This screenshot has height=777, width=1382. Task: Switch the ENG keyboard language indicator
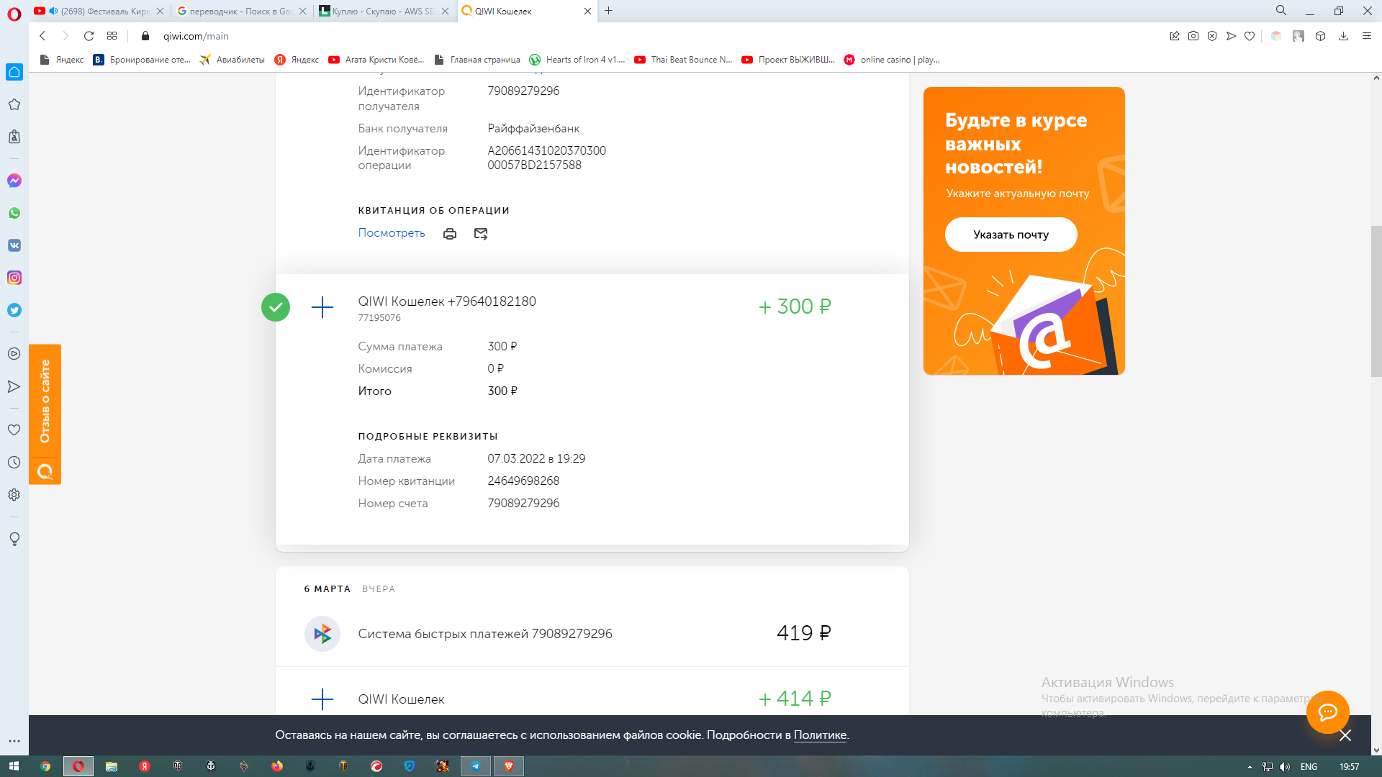[1309, 767]
